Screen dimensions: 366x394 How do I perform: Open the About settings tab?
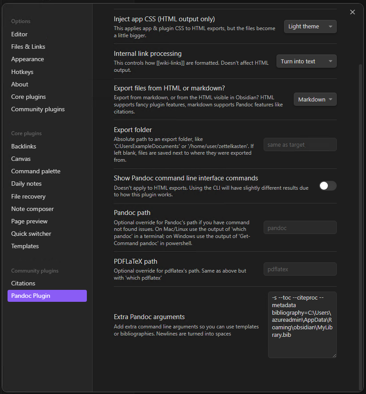[19, 84]
